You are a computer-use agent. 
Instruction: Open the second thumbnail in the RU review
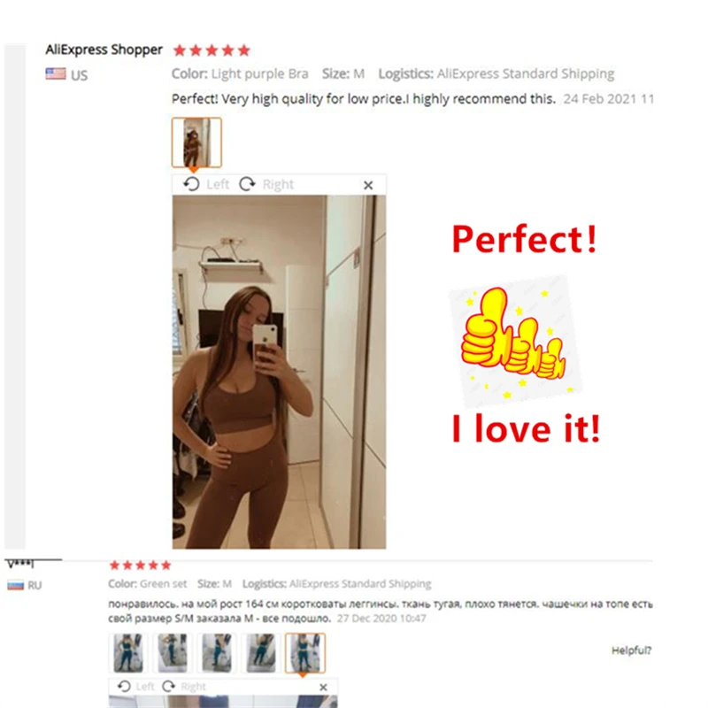(x=173, y=653)
